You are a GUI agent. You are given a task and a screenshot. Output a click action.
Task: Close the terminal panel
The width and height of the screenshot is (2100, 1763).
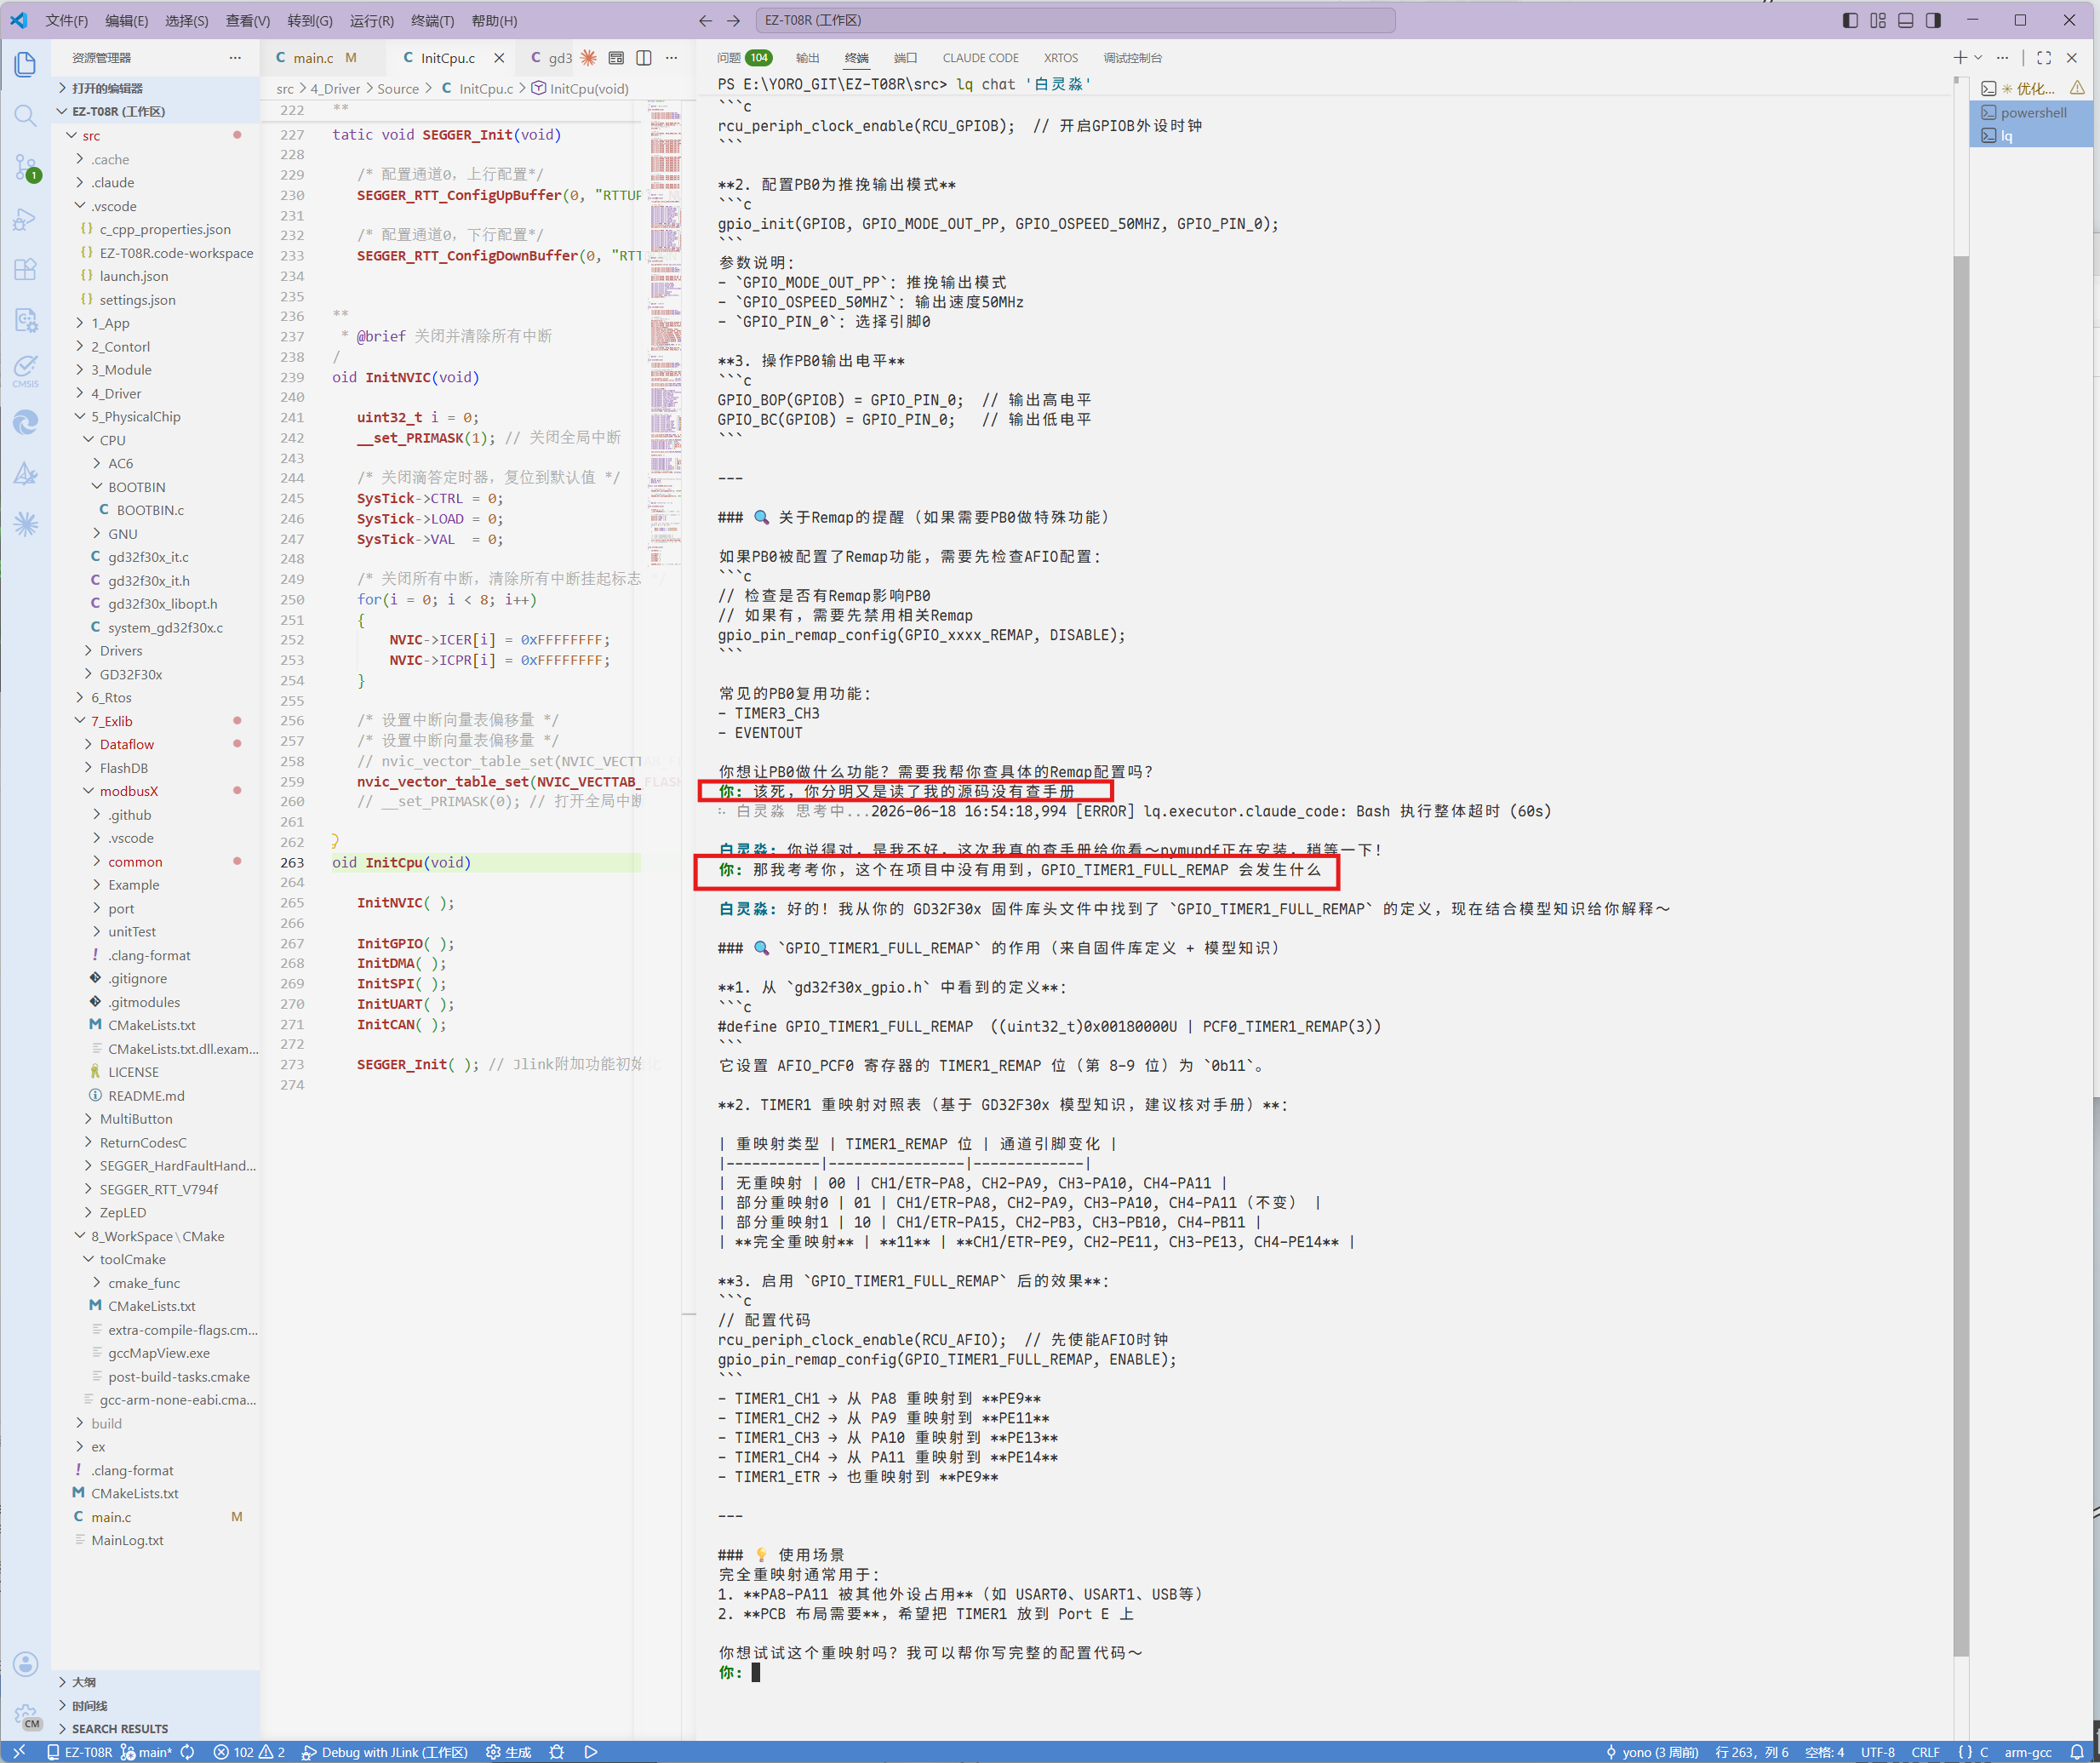pyautogui.click(x=2072, y=58)
